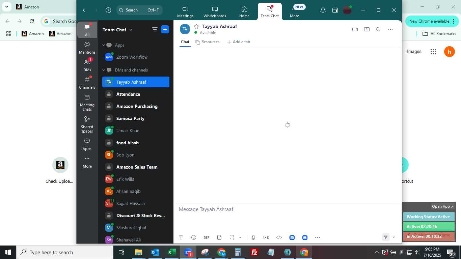The width and height of the screenshot is (461, 259).
Task: Record a video message
Action: (x=266, y=237)
